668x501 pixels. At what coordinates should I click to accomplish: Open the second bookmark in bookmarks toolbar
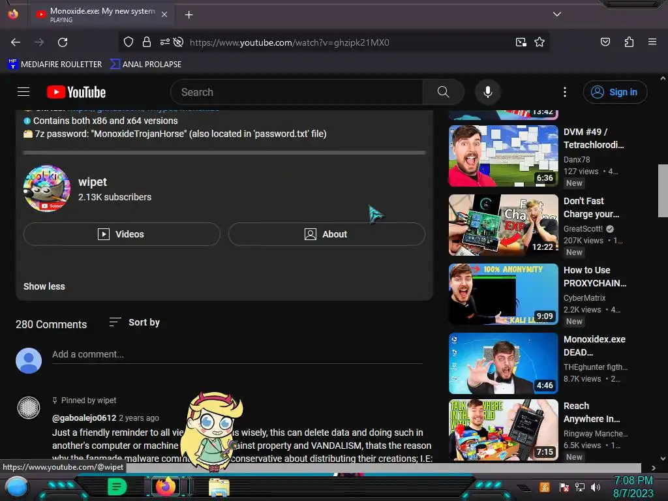pyautogui.click(x=145, y=65)
